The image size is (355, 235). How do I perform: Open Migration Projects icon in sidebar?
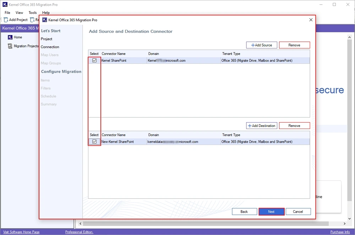pos(10,46)
